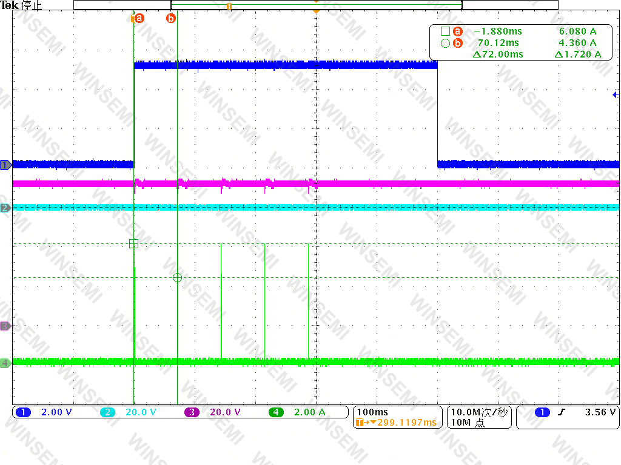Click record length 10M points readout
Viewport: 621px width, 465px height.
point(468,423)
